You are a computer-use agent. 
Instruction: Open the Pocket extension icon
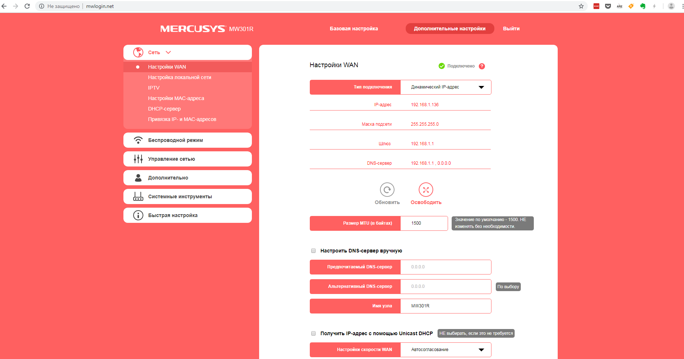[608, 6]
